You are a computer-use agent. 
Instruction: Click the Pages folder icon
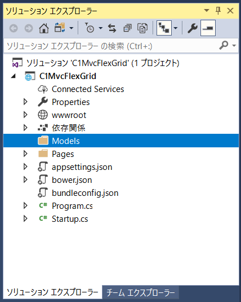pos(43,154)
